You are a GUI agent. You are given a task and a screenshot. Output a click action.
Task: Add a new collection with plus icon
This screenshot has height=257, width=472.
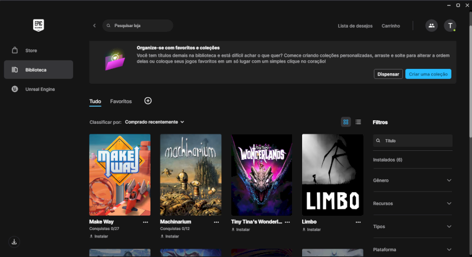click(148, 101)
